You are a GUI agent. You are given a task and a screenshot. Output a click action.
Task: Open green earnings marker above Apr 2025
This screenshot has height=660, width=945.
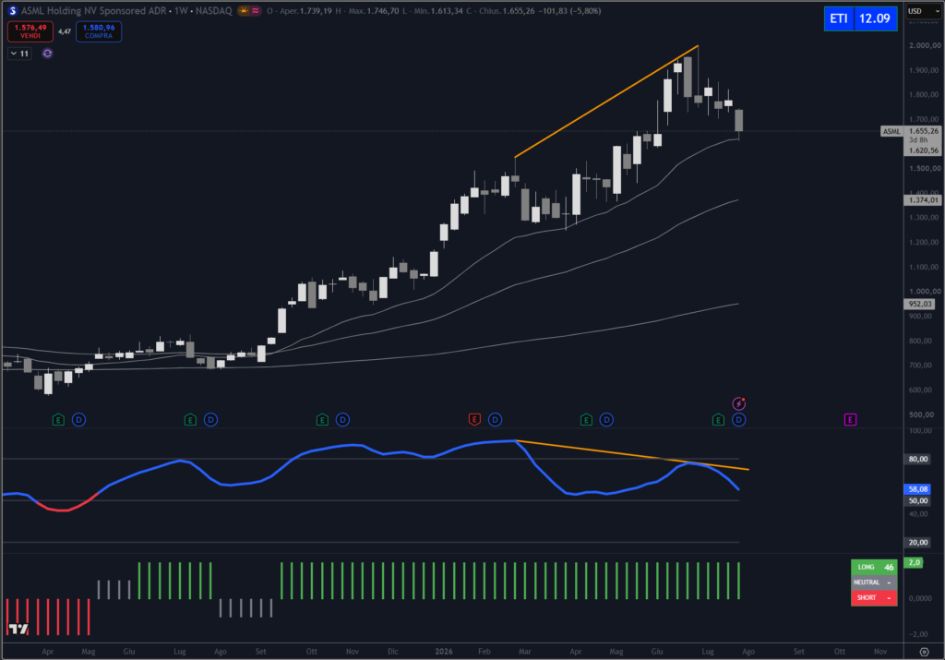click(x=58, y=419)
